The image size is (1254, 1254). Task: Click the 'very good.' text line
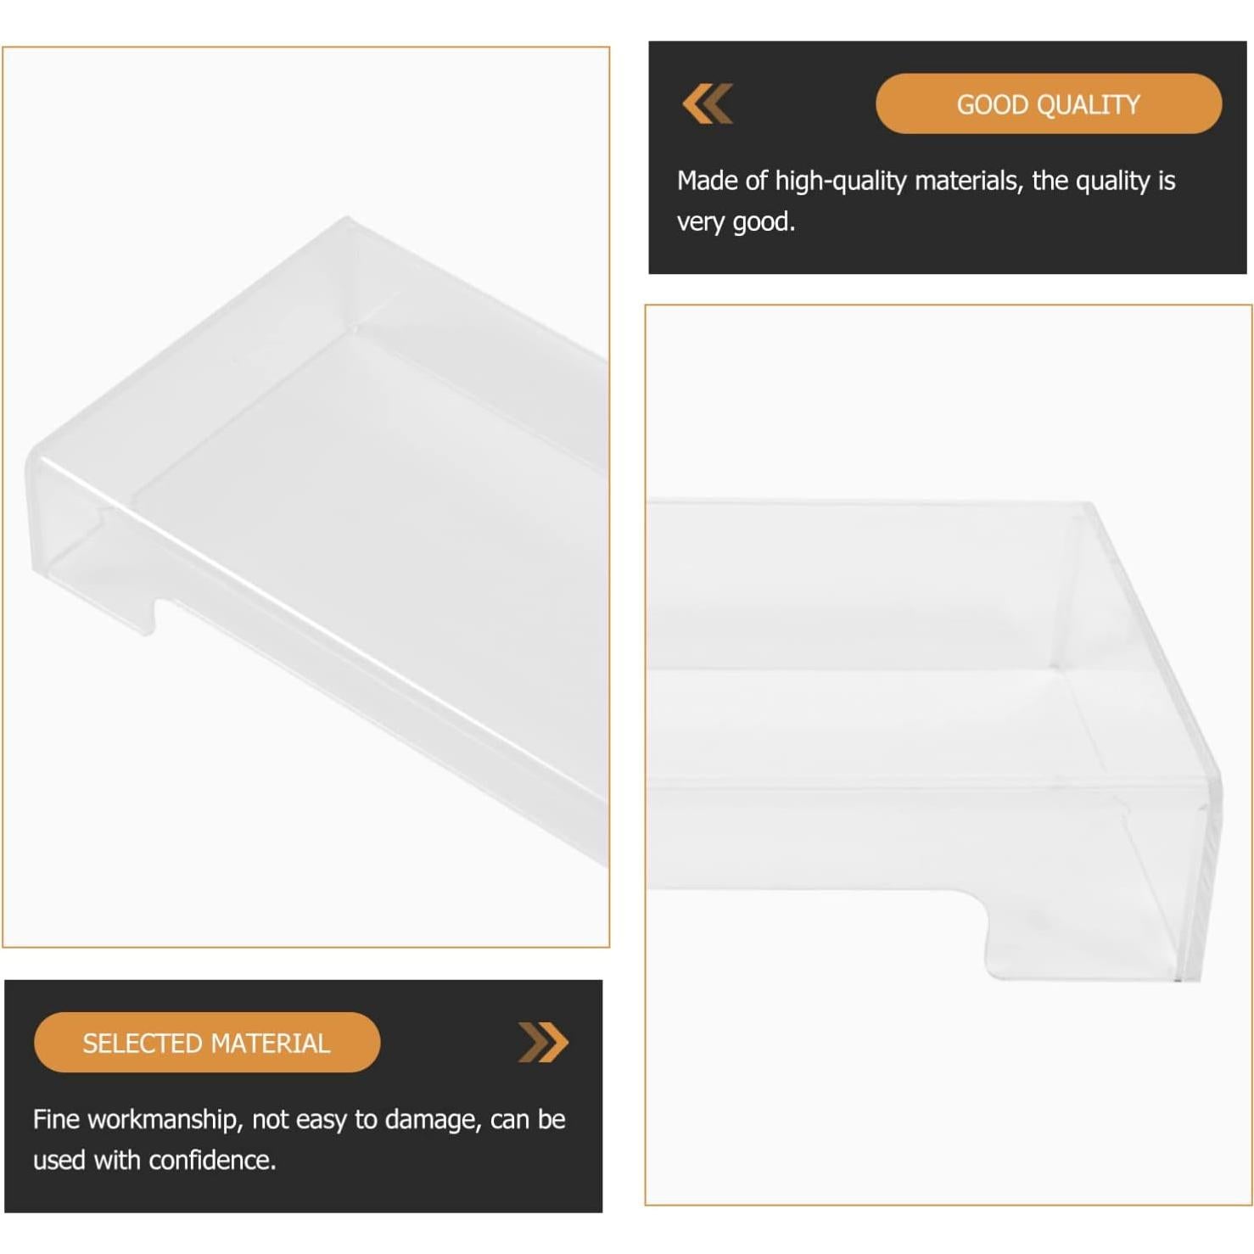(x=736, y=221)
